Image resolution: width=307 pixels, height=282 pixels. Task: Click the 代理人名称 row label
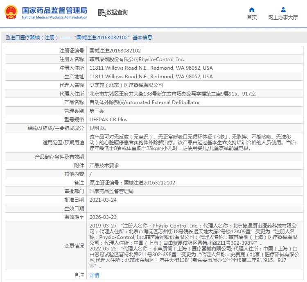pyautogui.click(x=72, y=85)
